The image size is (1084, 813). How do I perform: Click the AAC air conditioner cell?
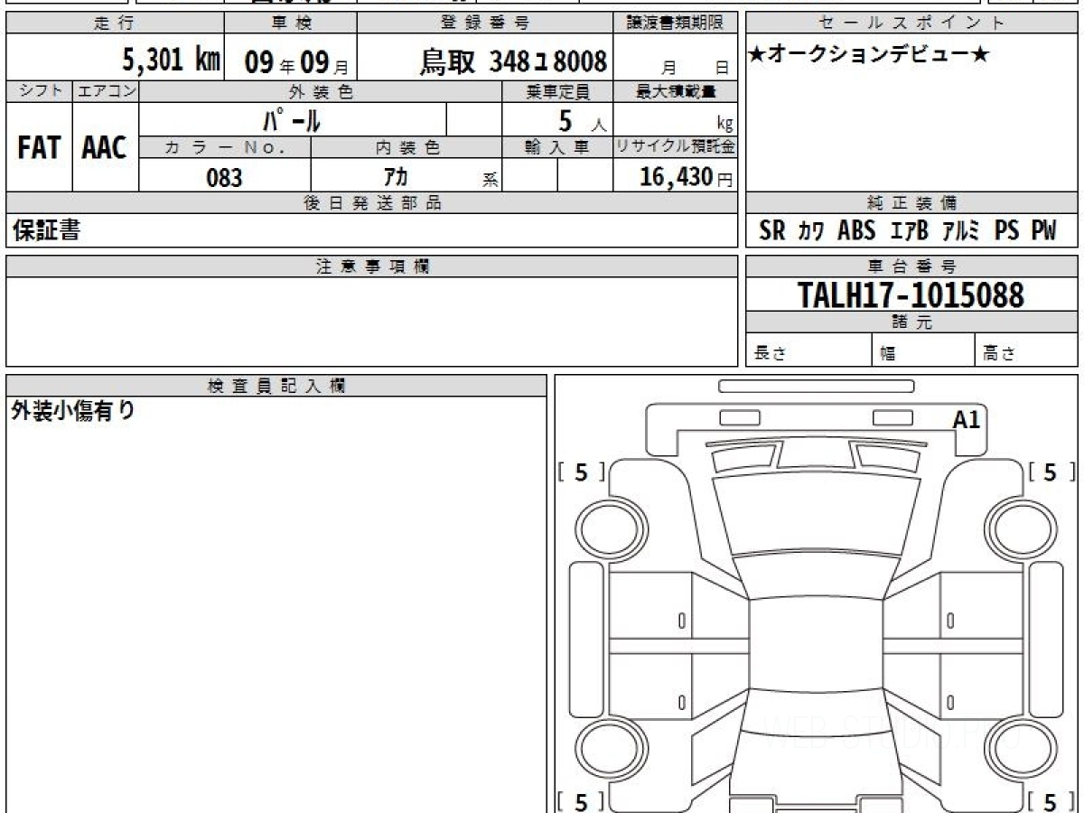[x=105, y=149]
